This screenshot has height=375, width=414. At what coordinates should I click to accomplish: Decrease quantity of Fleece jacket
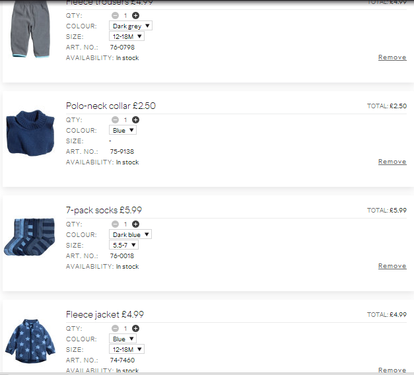[x=115, y=329]
